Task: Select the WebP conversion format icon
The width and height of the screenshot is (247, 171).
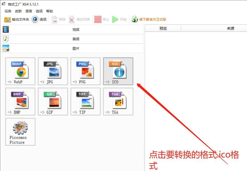Action: pyautogui.click(x=20, y=71)
